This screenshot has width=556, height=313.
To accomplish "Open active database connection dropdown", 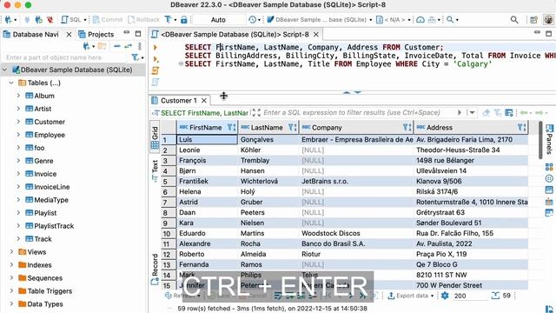I will pyautogui.click(x=320, y=19).
